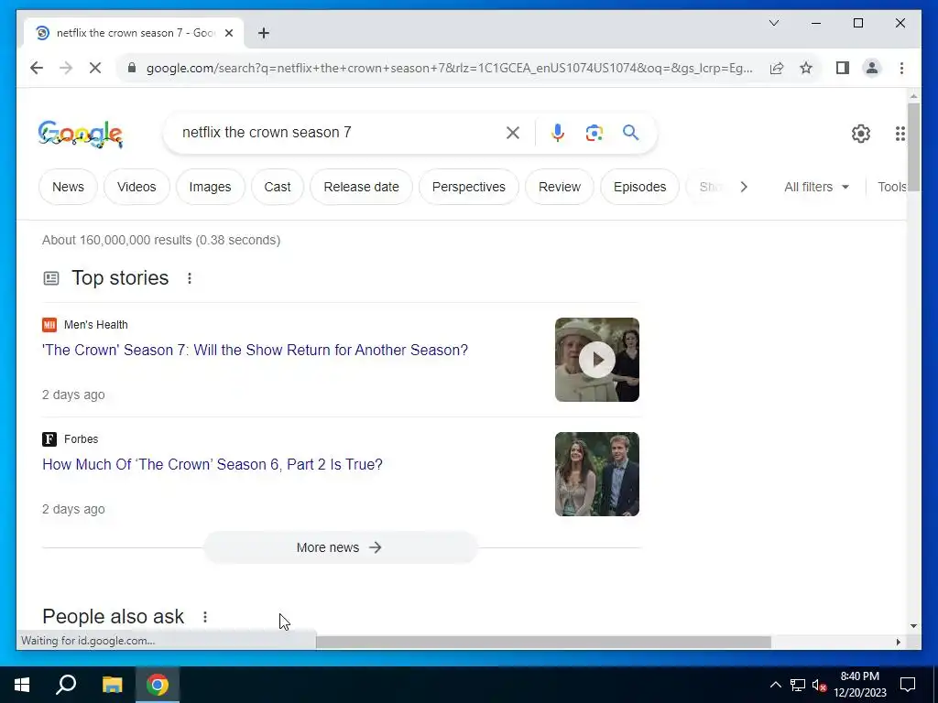
Task: Open Google quick settings gear
Action: tap(861, 134)
